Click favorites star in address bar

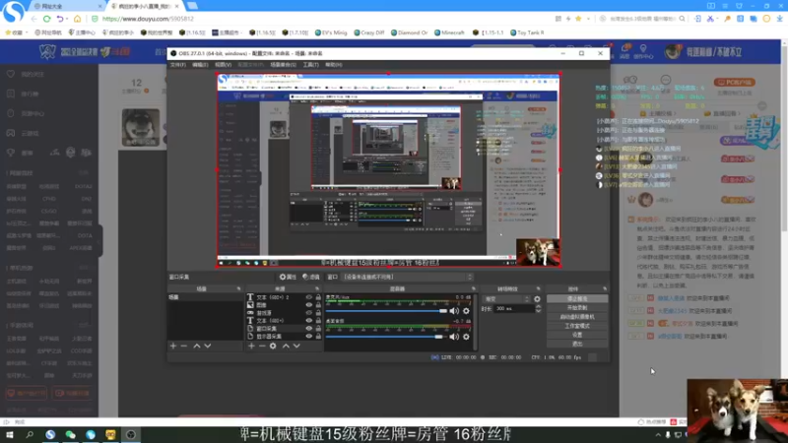tap(578, 19)
